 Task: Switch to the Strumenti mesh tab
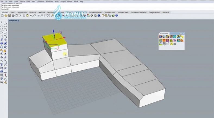[x=123, y=12]
